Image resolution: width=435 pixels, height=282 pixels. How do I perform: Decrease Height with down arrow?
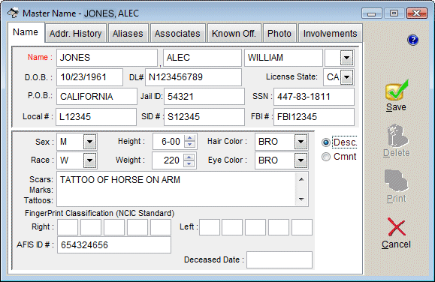click(x=189, y=144)
